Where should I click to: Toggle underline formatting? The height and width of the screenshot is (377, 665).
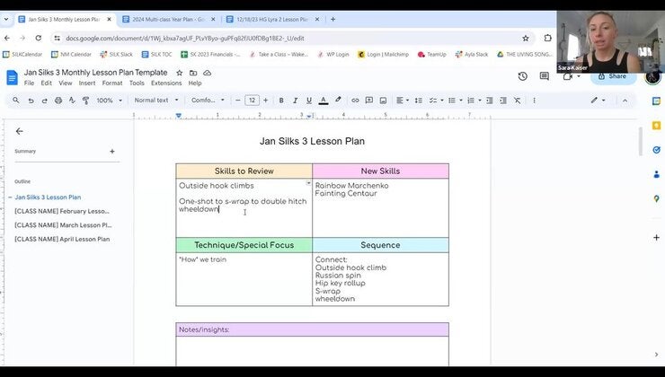point(309,101)
